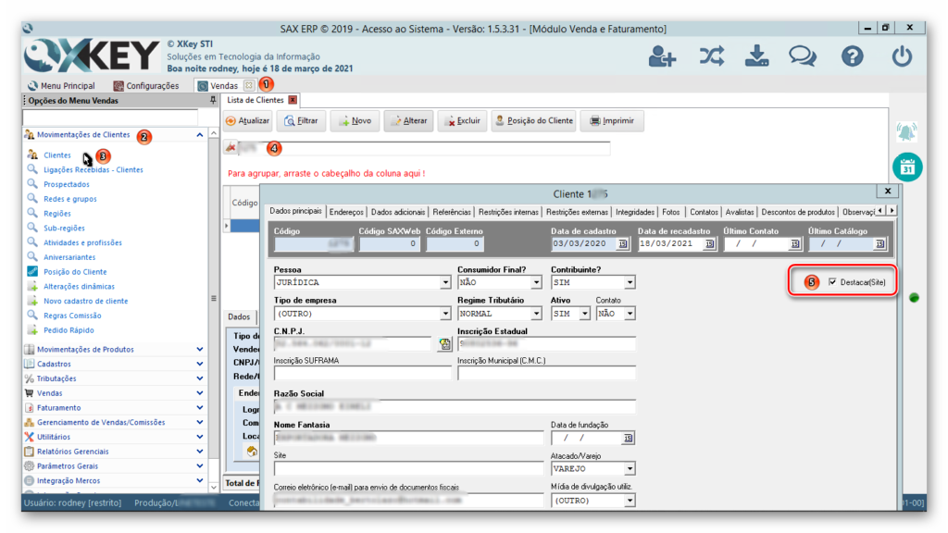Viewport: 948px width, 533px height.
Task: Click the clear filter icon beside search field
Action: tap(231, 147)
